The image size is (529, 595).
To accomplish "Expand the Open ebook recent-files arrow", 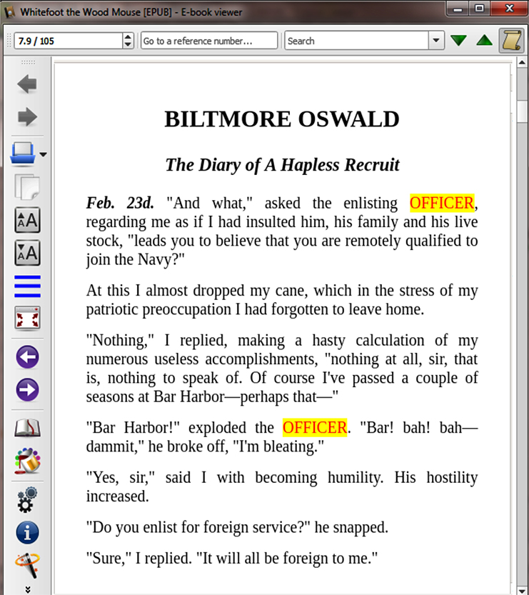I will (x=44, y=154).
